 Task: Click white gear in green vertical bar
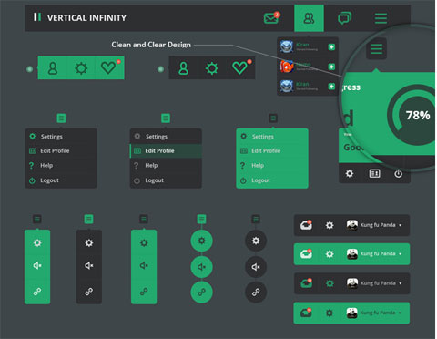tap(37, 242)
